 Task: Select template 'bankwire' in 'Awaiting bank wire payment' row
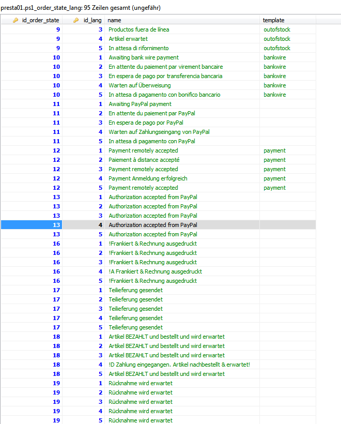pos(288,57)
